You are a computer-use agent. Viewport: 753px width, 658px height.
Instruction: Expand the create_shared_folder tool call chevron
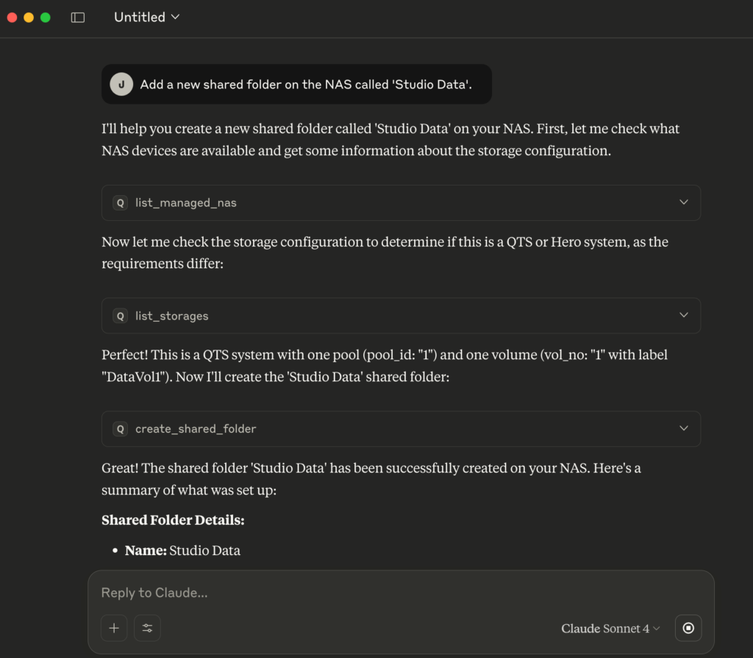pyautogui.click(x=683, y=428)
